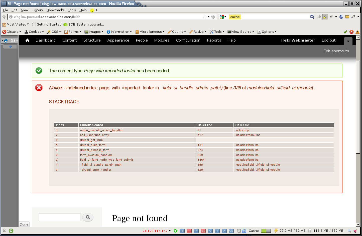This screenshot has height=236, width=362.
Task: Select the eyedropper color picker icon
Action: (x=353, y=17)
